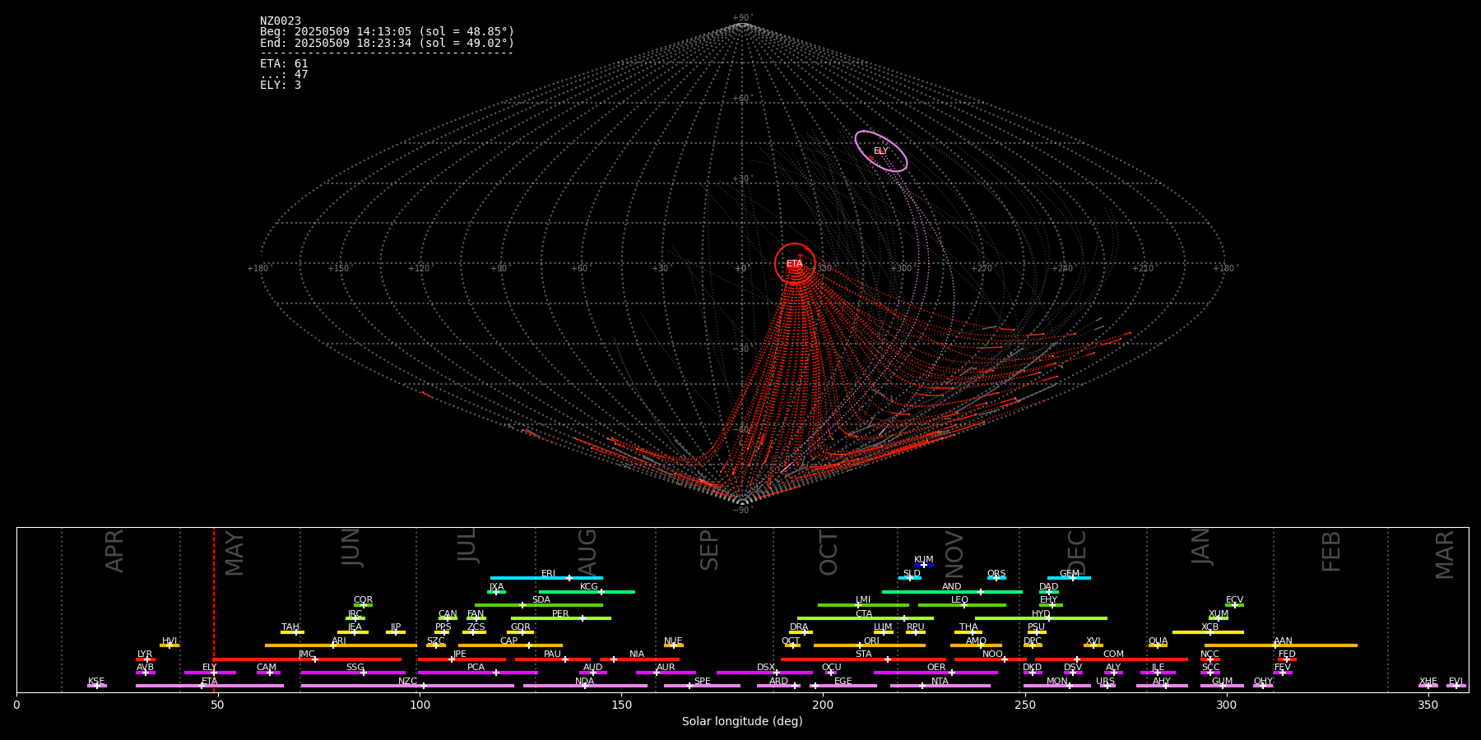Click the ELY radiant label inside violet ellipse

point(880,151)
